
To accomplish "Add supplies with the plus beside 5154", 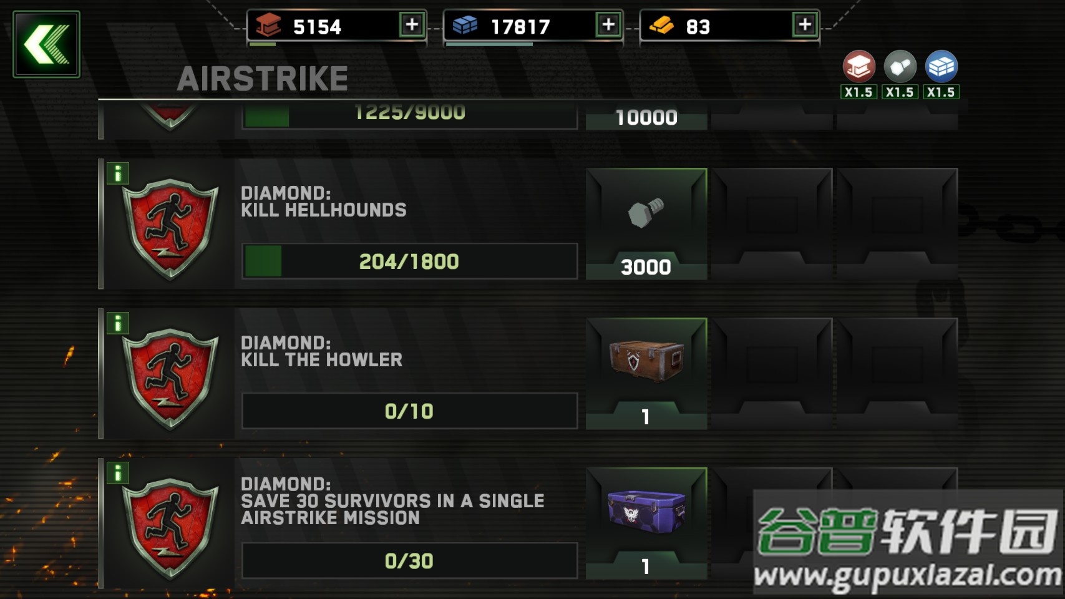I will point(412,25).
